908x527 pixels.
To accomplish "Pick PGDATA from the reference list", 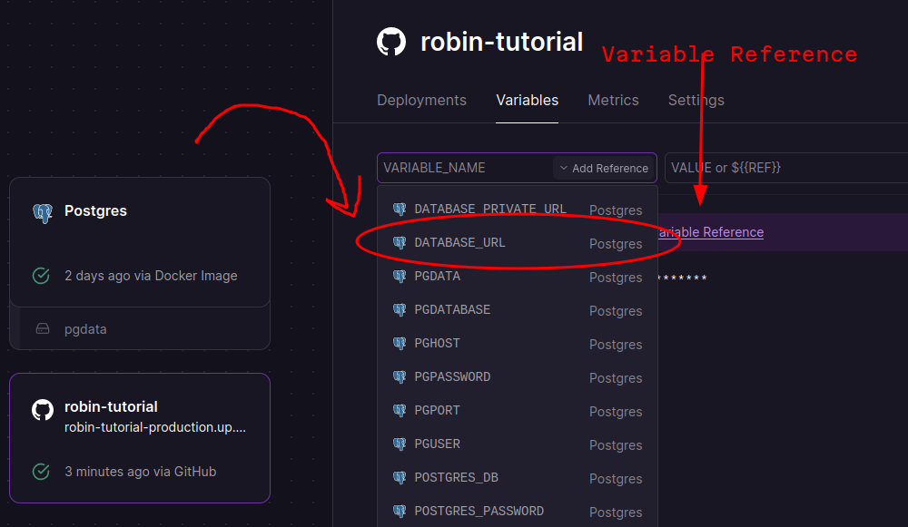I will [x=437, y=277].
